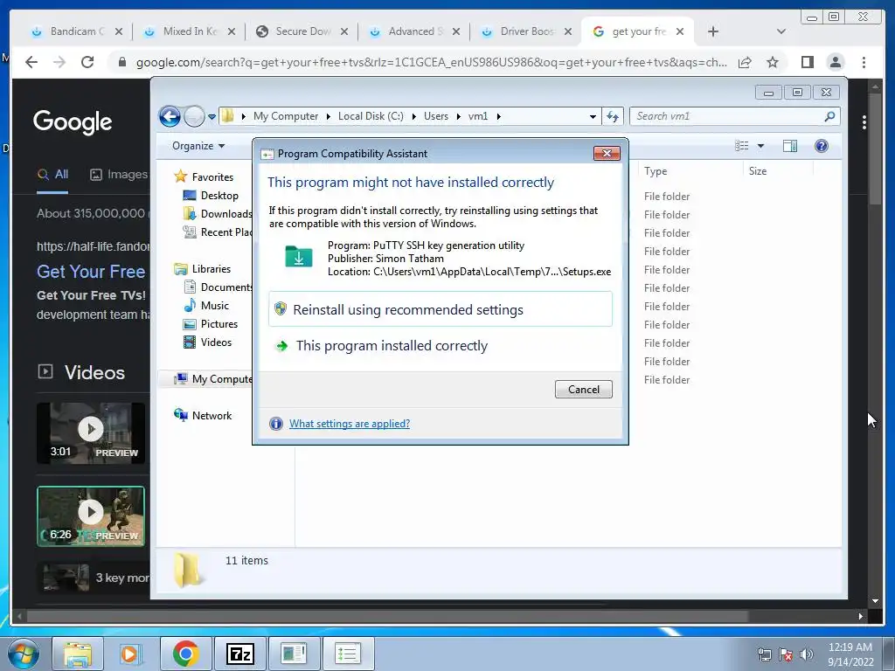Select Network in navigation pane

coord(203,415)
